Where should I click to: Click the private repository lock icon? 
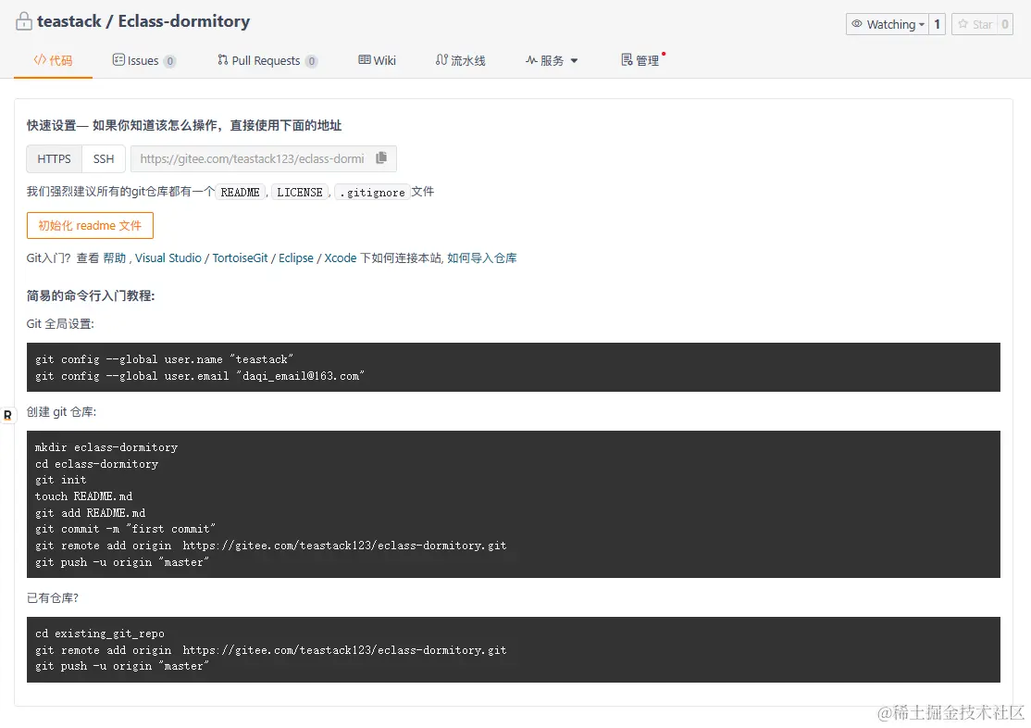pos(24,21)
